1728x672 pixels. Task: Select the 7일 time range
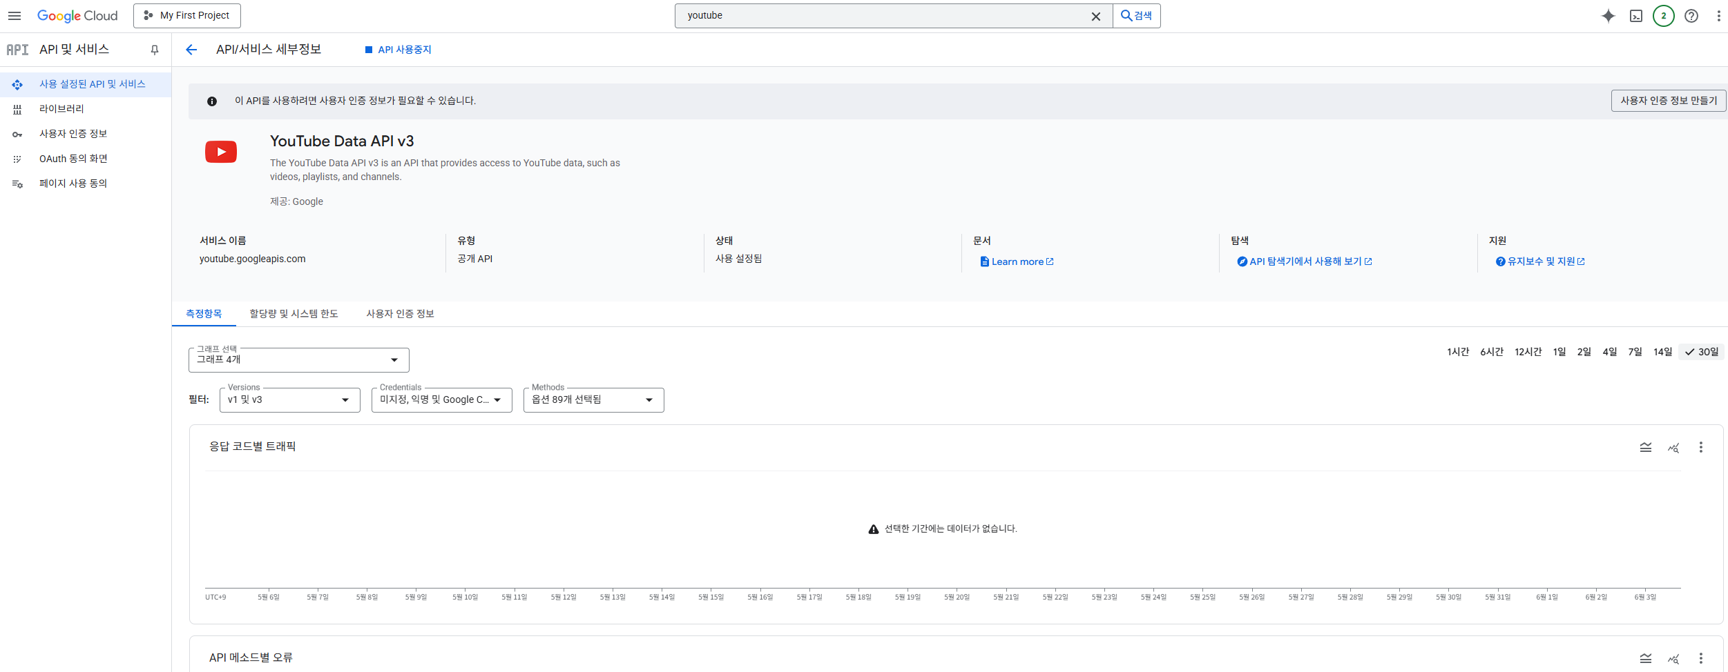click(1635, 352)
